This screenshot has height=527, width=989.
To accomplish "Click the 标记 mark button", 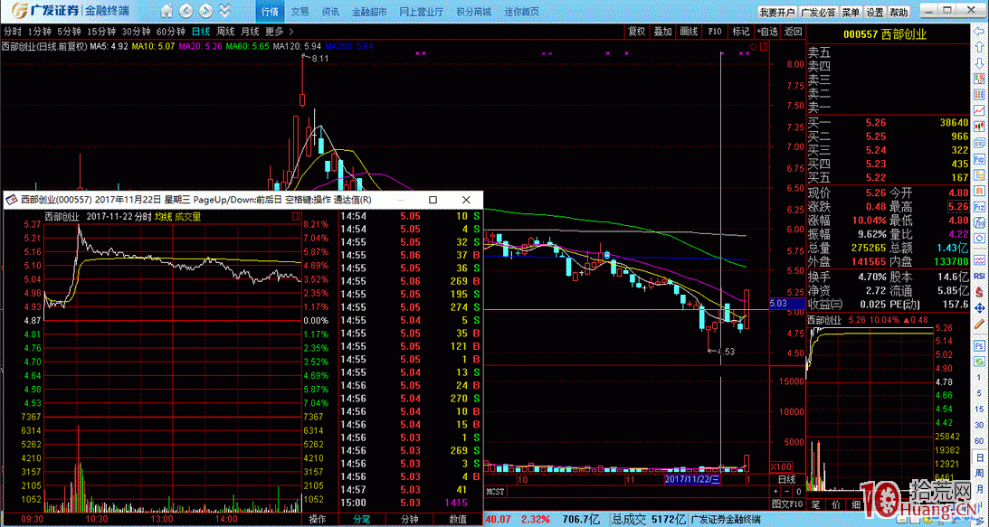I will [740, 31].
